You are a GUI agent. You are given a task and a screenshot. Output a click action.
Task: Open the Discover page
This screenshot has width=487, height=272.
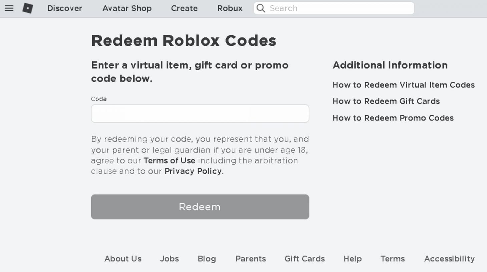click(64, 8)
